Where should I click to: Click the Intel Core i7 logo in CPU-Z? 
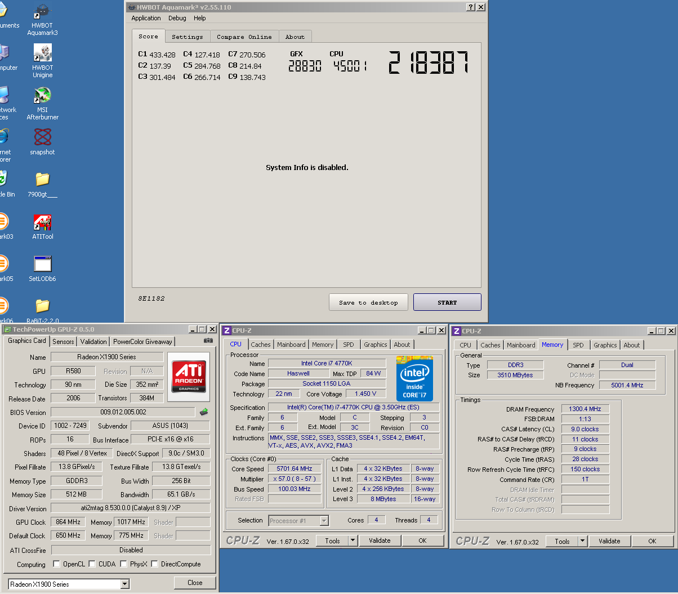pos(414,378)
